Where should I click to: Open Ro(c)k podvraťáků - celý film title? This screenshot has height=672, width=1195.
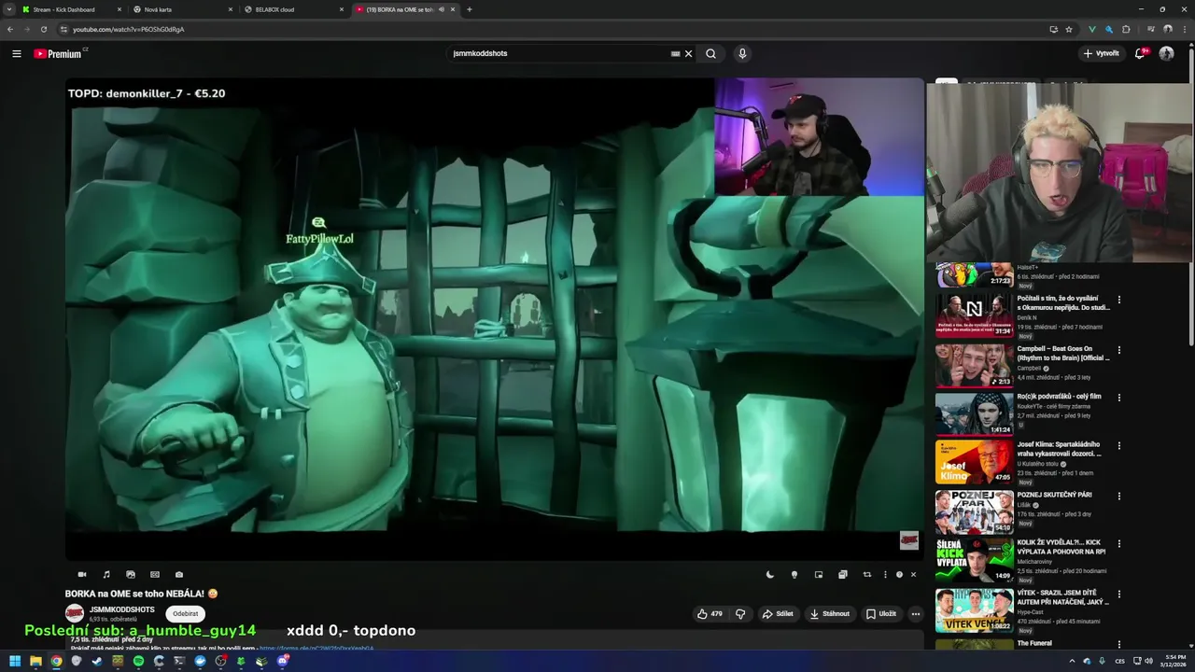point(1059,397)
